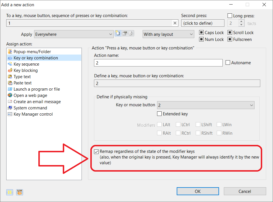Click the Type text clipboard icon
The height and width of the screenshot is (202, 273).
10,77
